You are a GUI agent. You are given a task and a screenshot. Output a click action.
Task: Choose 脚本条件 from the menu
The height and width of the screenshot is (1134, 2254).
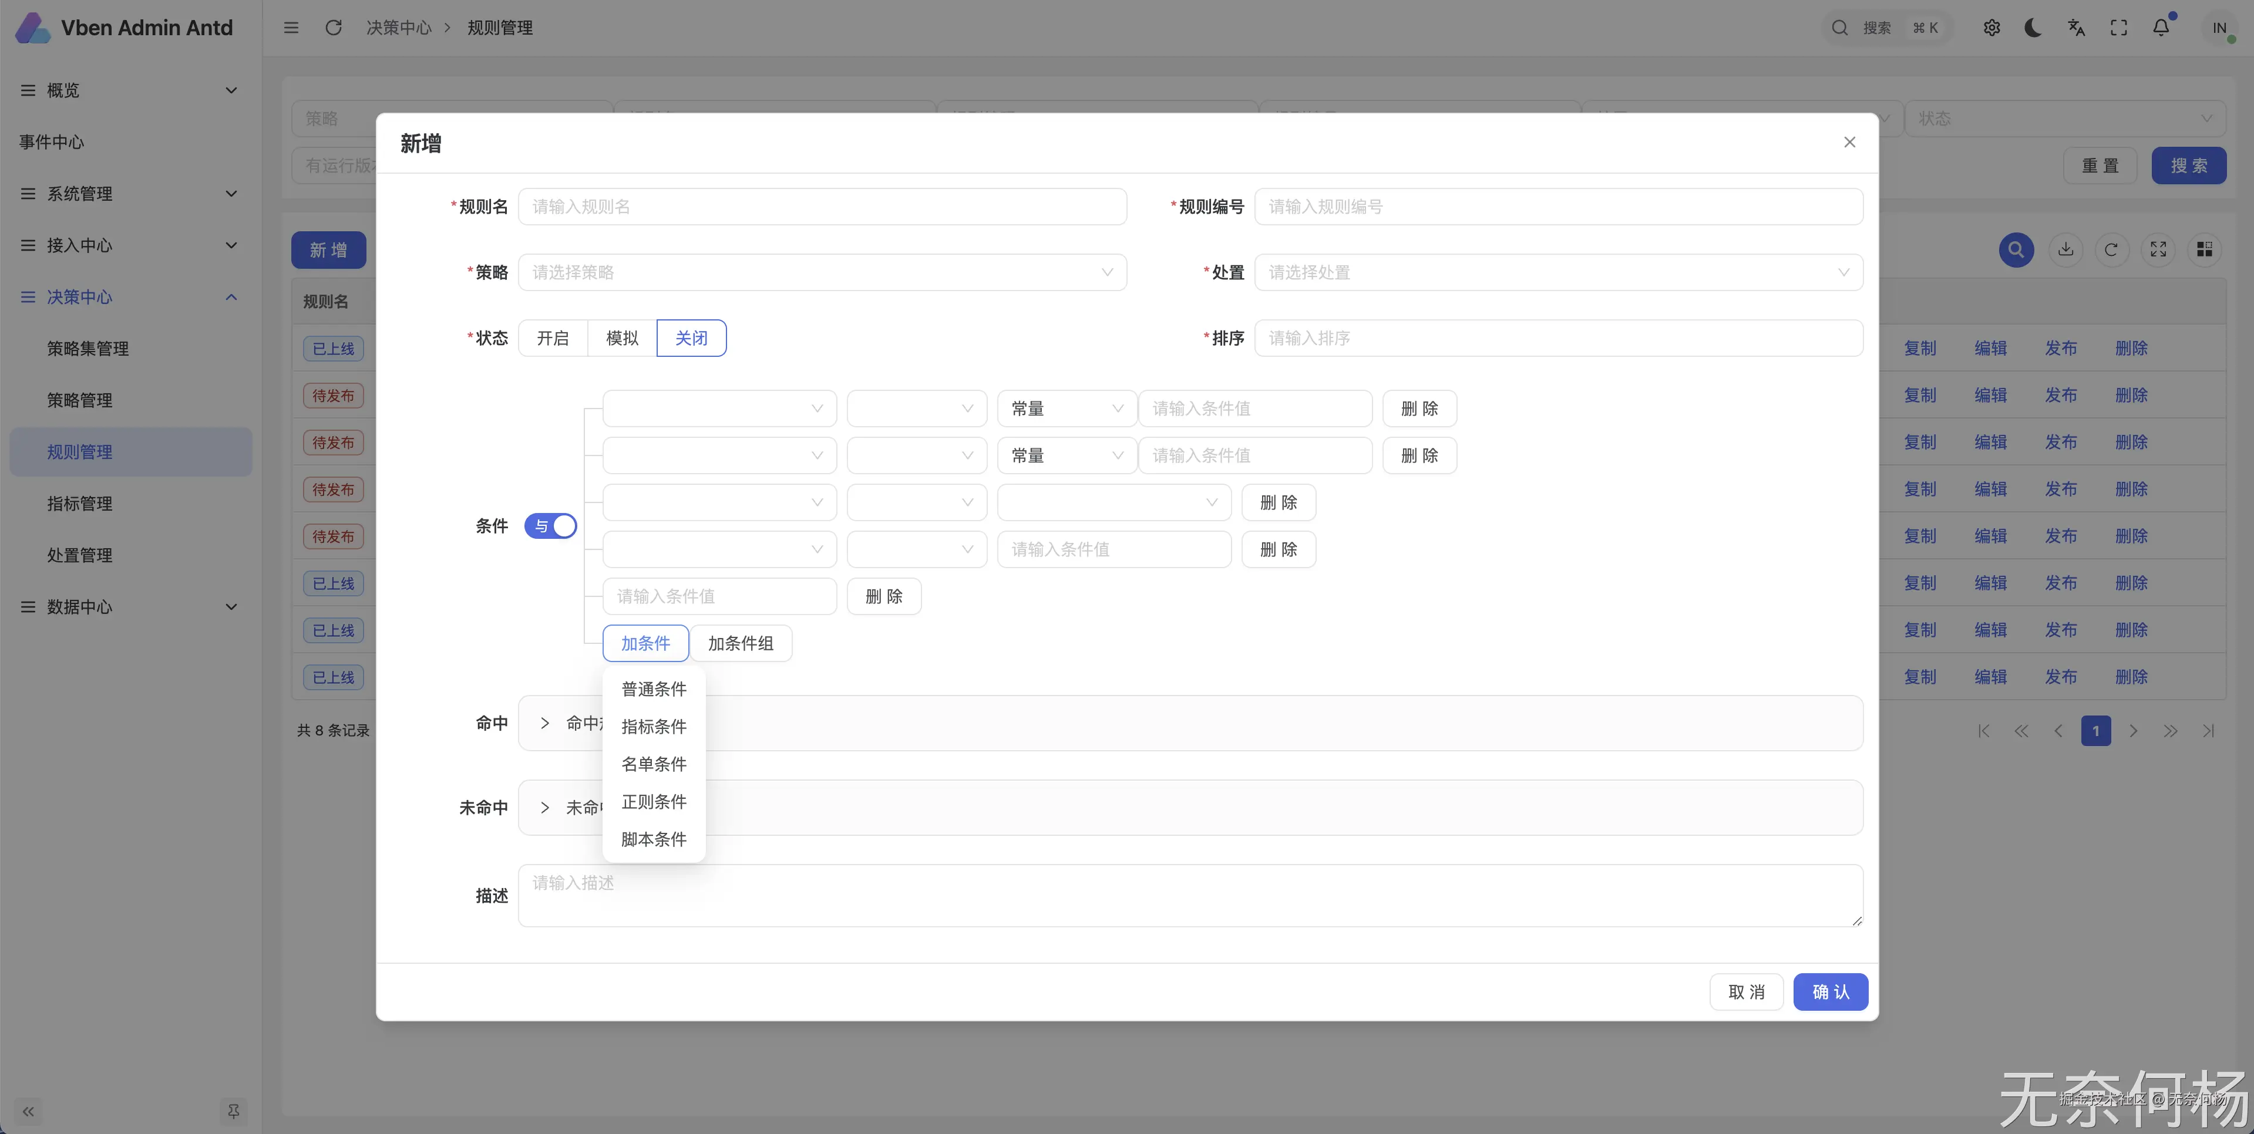[654, 839]
